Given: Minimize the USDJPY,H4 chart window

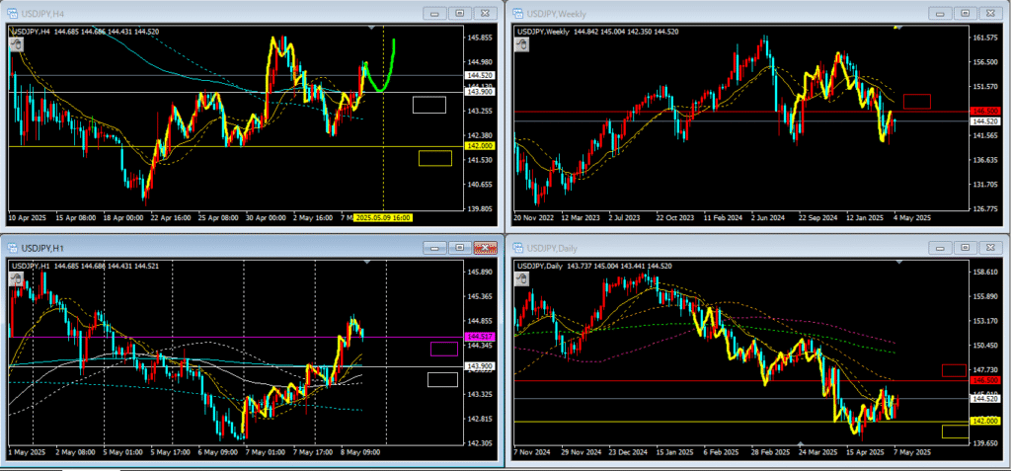Looking at the screenshot, I should [x=435, y=13].
